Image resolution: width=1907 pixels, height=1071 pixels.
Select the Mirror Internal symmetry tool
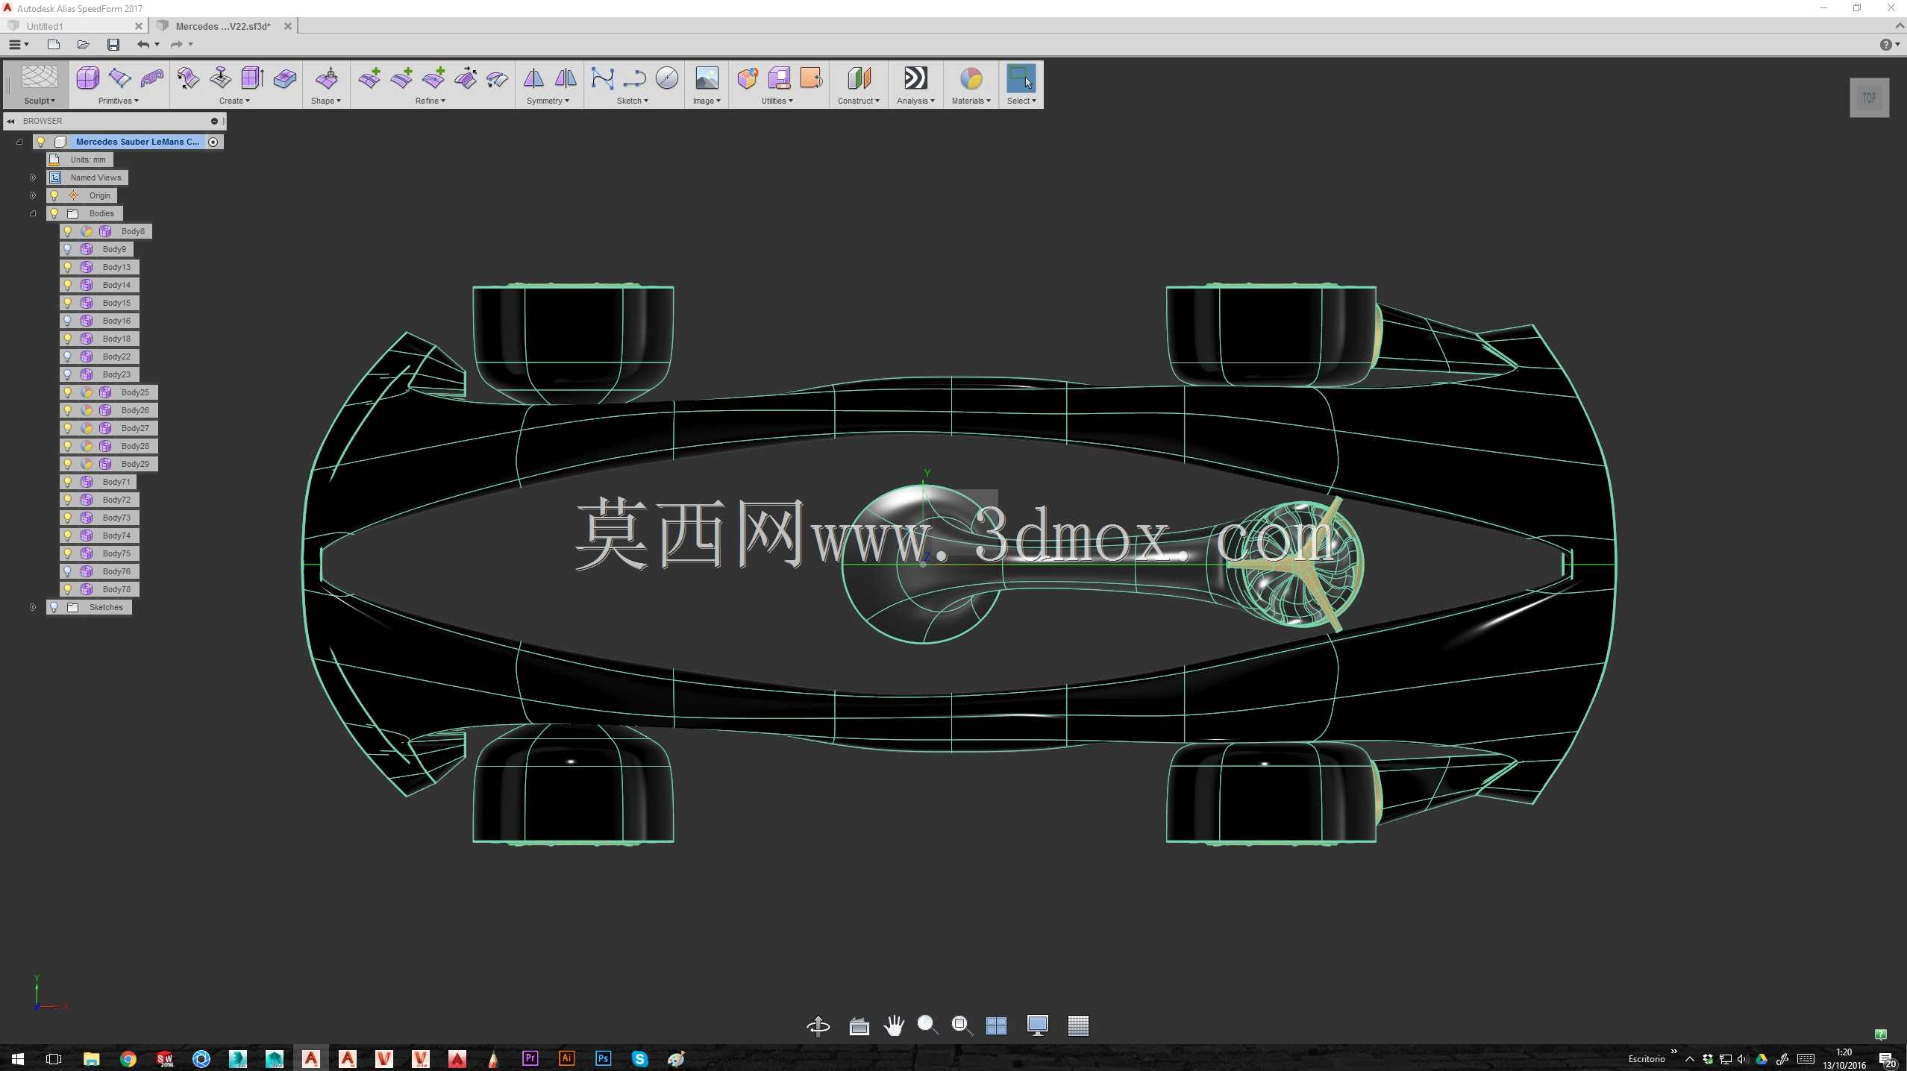(533, 78)
